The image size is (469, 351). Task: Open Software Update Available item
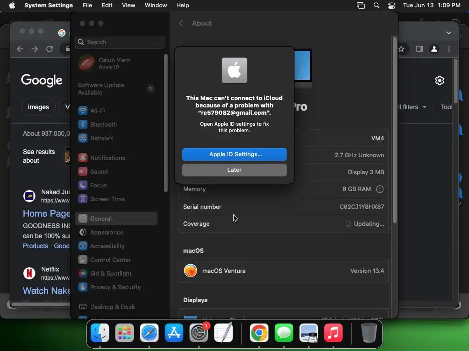[116, 89]
